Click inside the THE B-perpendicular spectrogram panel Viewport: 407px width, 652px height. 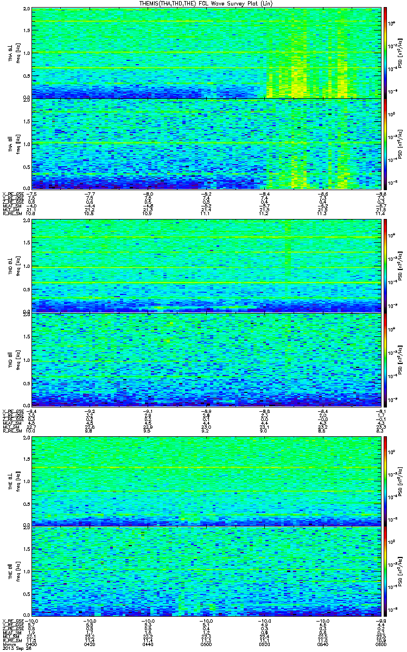(206, 481)
